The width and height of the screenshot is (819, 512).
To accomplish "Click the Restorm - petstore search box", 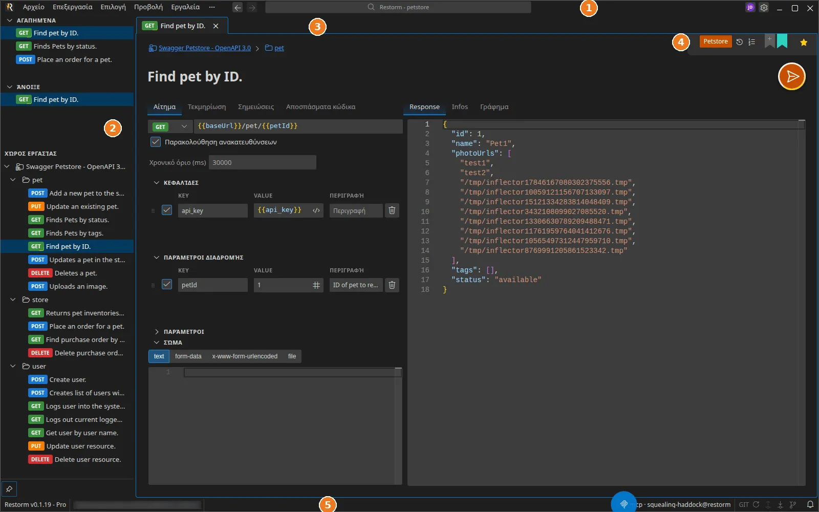I will point(398,7).
